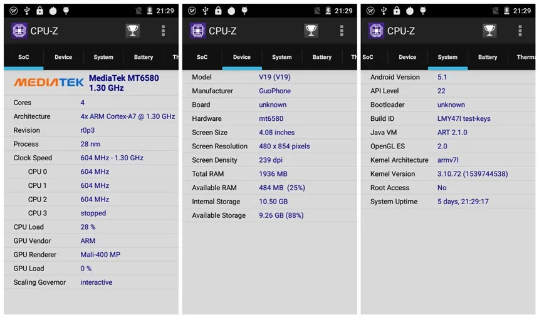Select Kernel Version value 3.10.72
This screenshot has width=539, height=318.
pos(473,174)
